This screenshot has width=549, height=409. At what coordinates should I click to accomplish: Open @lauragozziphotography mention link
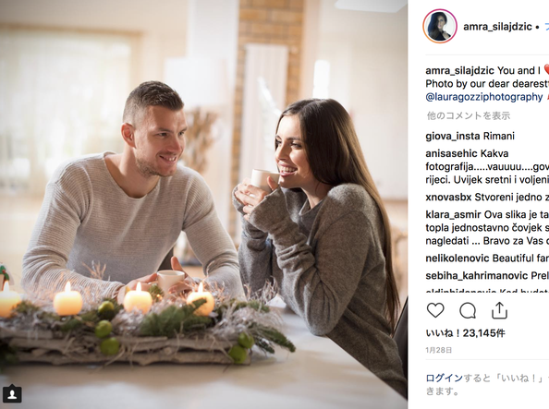(484, 97)
